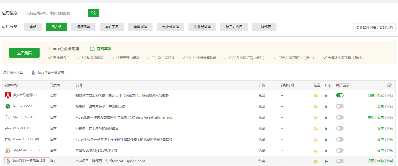Click 修复 for Java项目一键部署 3.5
This screenshot has width=398, height=166.
[x=380, y=161]
